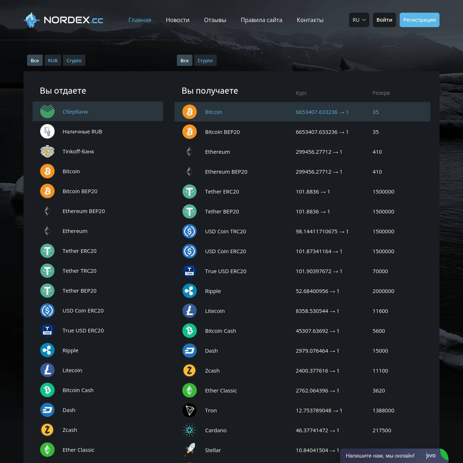Select Ethereum BEP20 icon in give list
Viewport: 463px width, 463px height.
[x=47, y=211]
